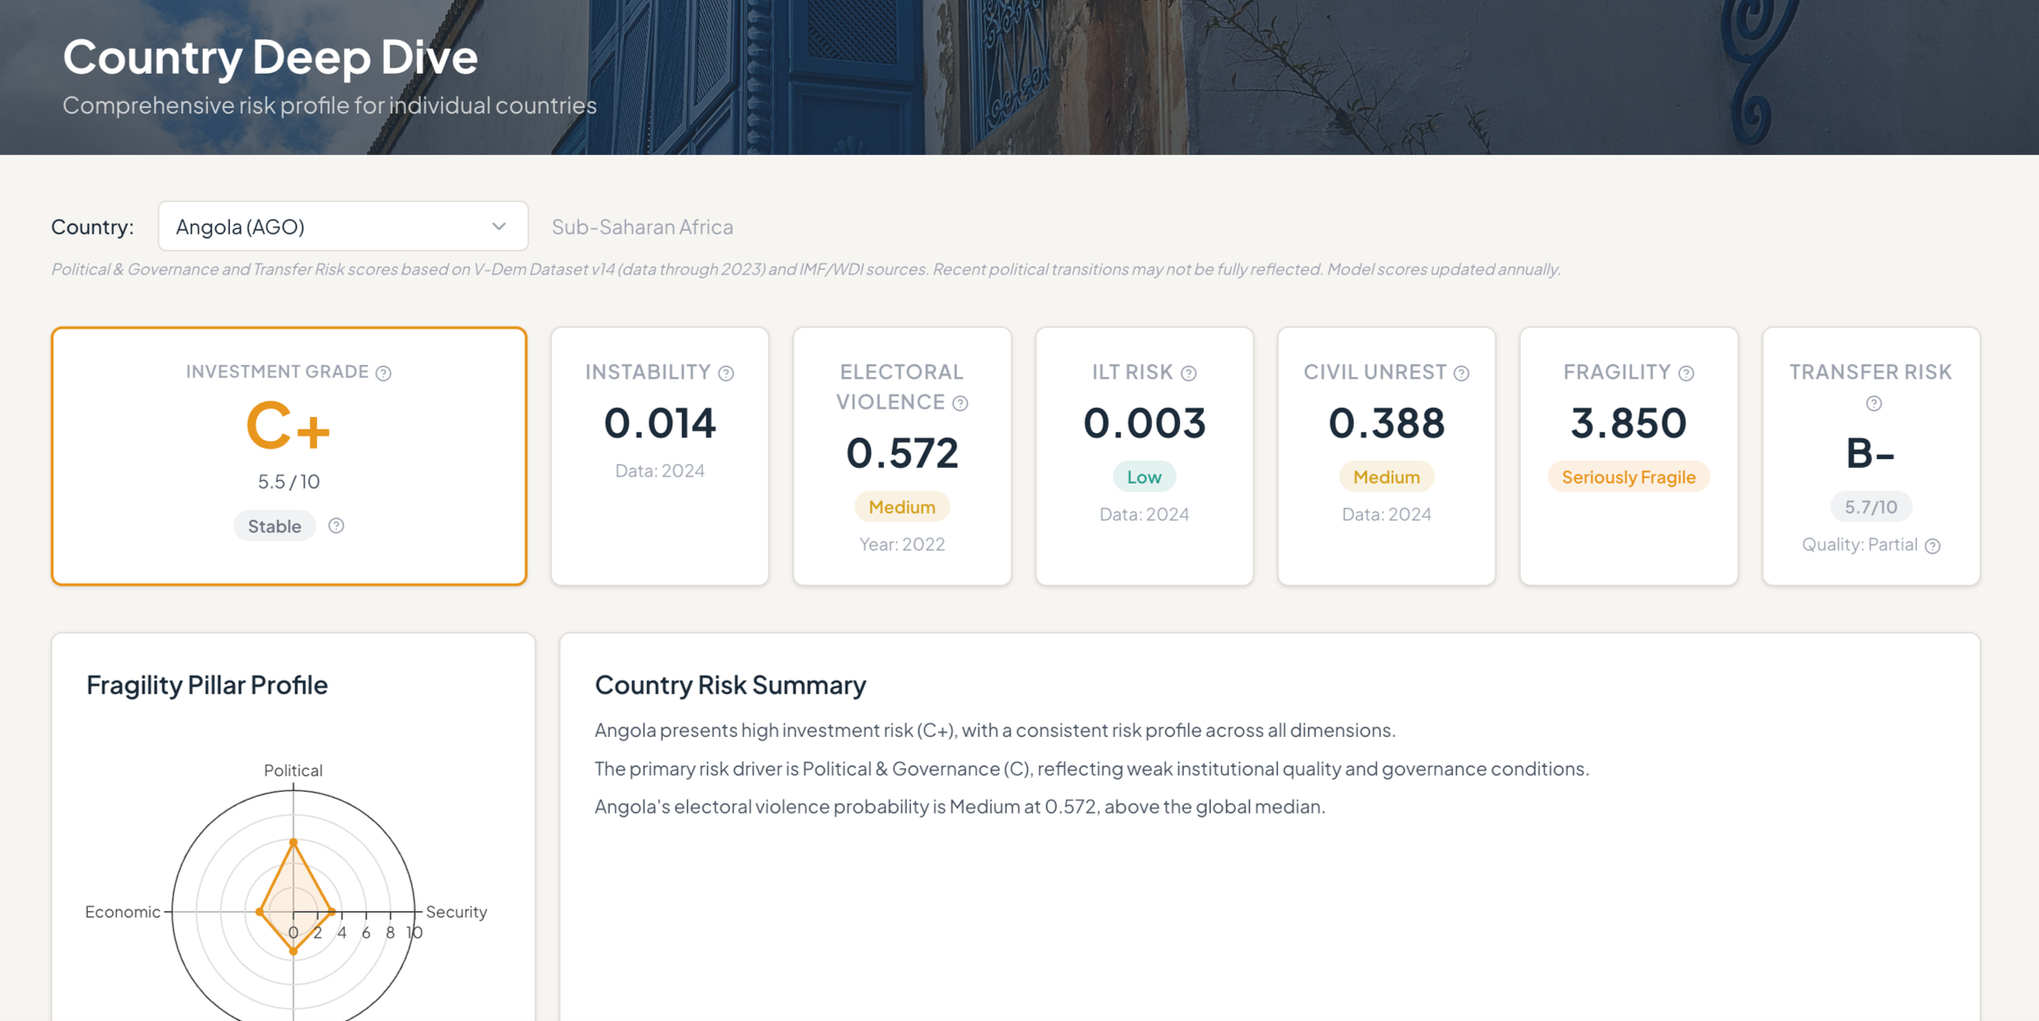Click the Political point on radar chart
2039x1021 pixels.
(x=294, y=842)
